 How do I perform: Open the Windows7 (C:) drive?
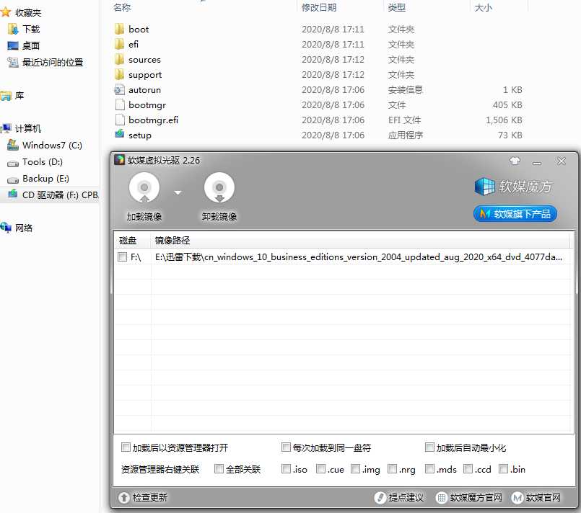pos(52,146)
